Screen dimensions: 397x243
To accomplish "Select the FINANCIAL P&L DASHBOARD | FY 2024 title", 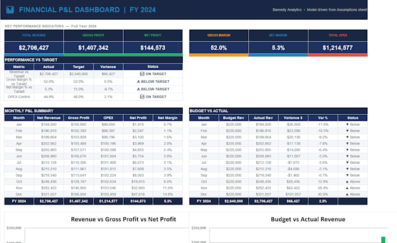I will (88, 10).
